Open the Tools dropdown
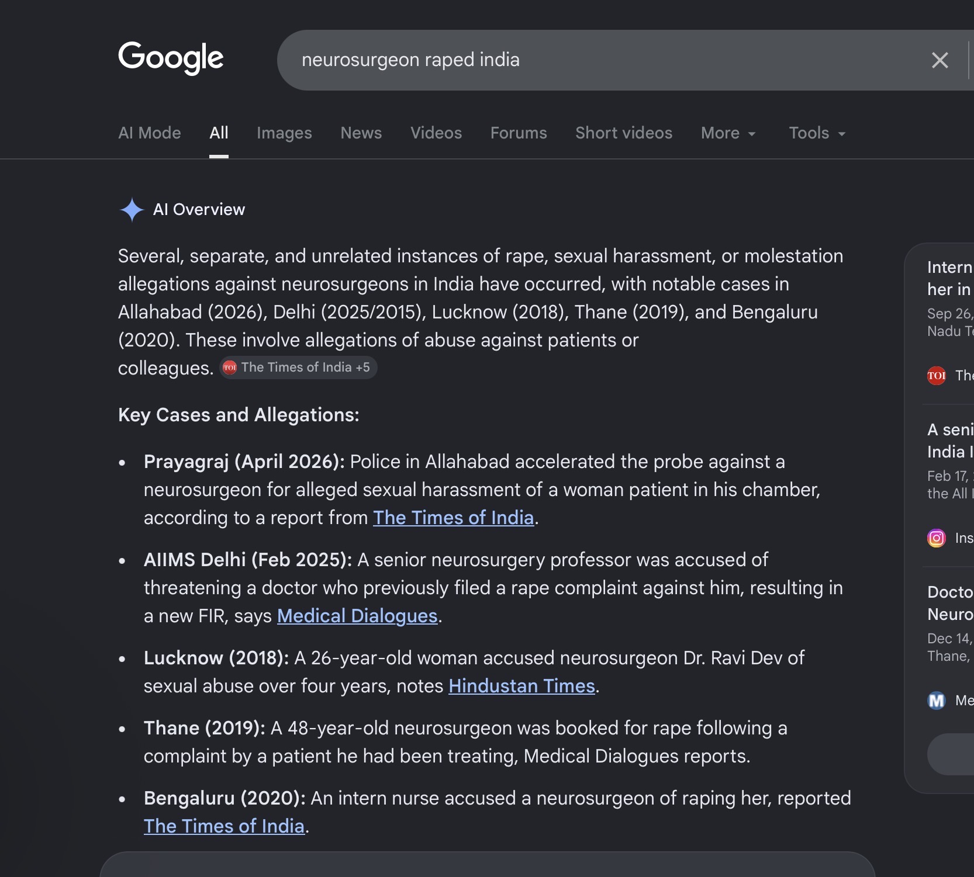Image resolution: width=974 pixels, height=877 pixels. tap(817, 133)
